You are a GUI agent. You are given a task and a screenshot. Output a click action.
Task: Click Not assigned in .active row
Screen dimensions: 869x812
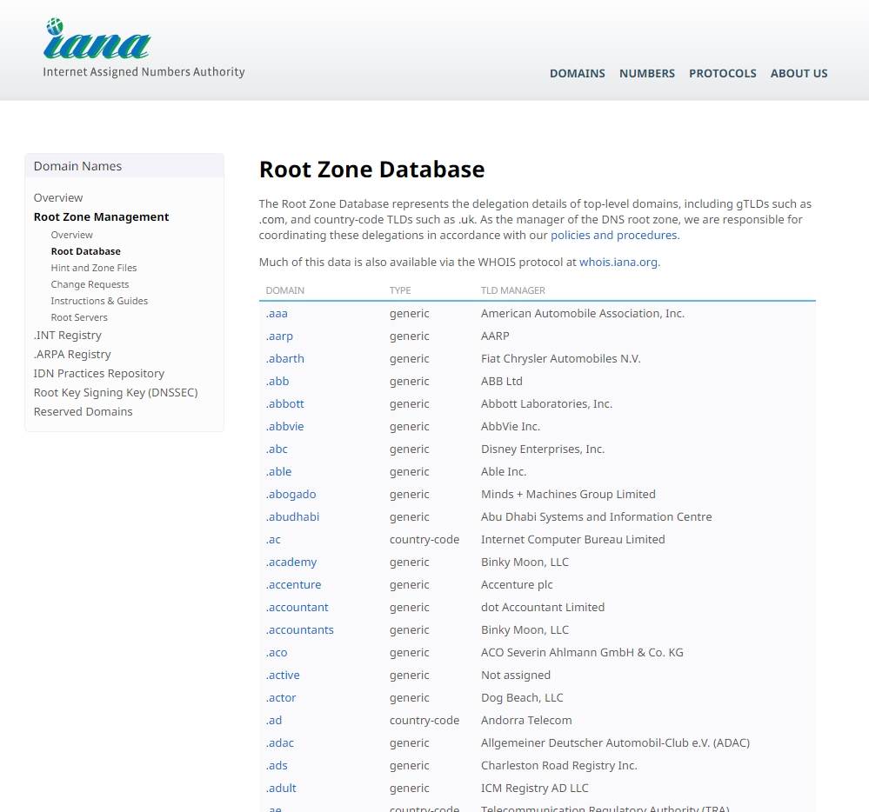516,676
